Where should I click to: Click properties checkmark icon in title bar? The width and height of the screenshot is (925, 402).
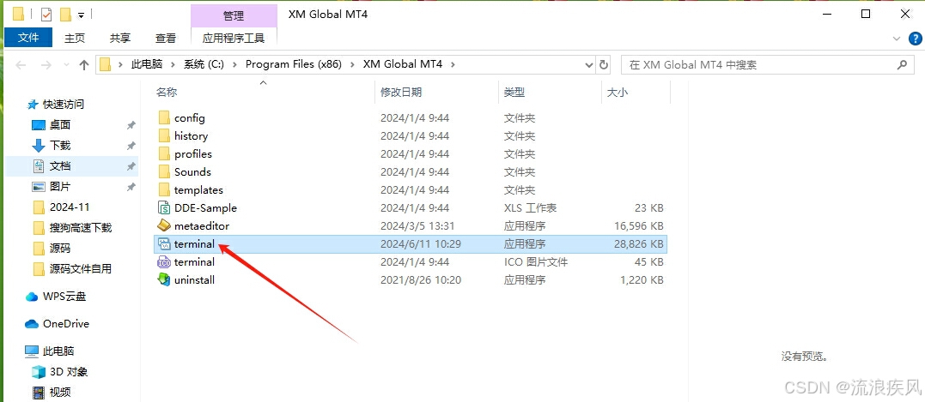click(46, 14)
